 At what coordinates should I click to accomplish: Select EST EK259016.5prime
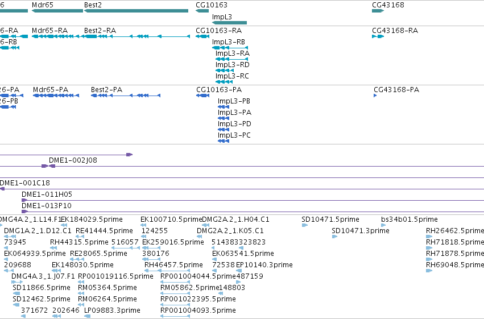(x=151, y=248)
